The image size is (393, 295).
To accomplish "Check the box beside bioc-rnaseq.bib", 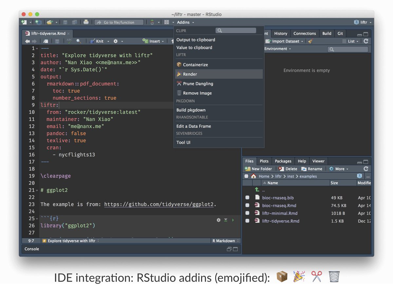I will [x=247, y=198].
